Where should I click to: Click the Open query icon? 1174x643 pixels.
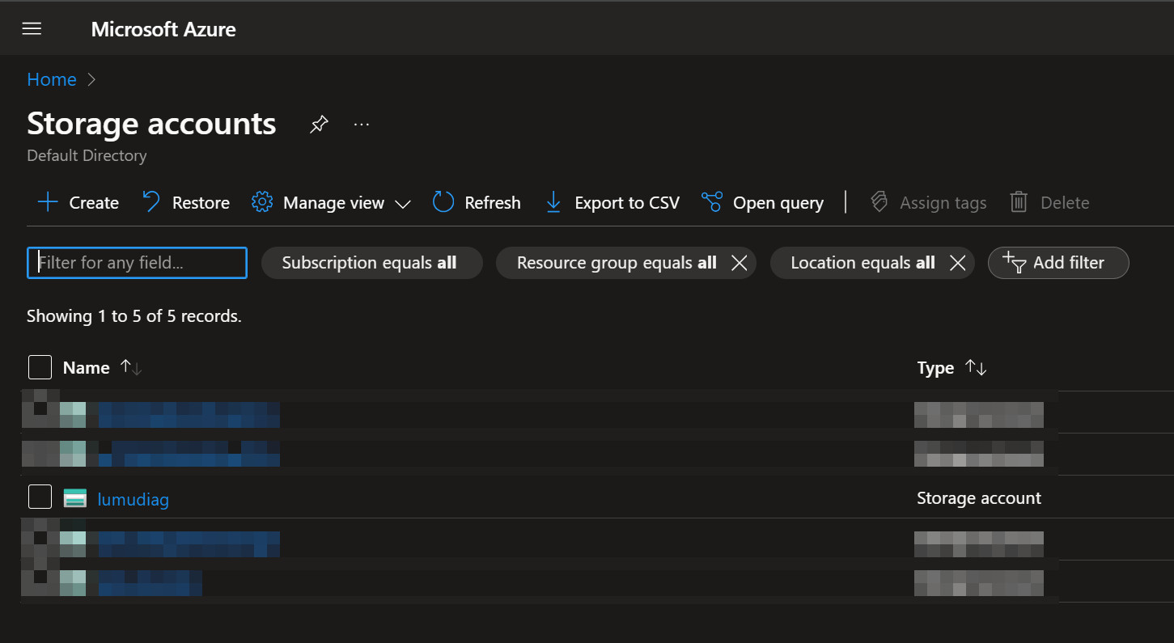[712, 202]
